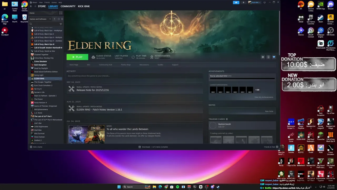Switch to the COMMUNITY tab
The width and height of the screenshot is (337, 190).
click(x=68, y=6)
